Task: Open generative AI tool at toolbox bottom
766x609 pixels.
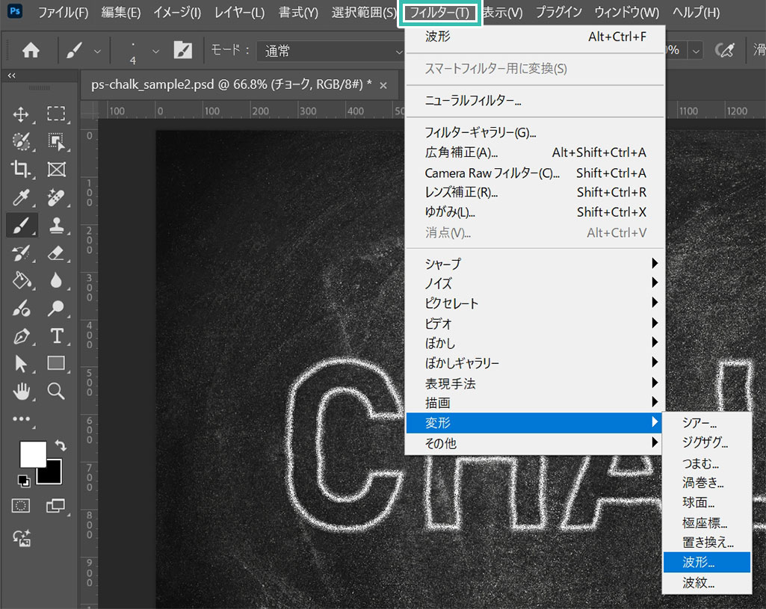Action: (22, 538)
